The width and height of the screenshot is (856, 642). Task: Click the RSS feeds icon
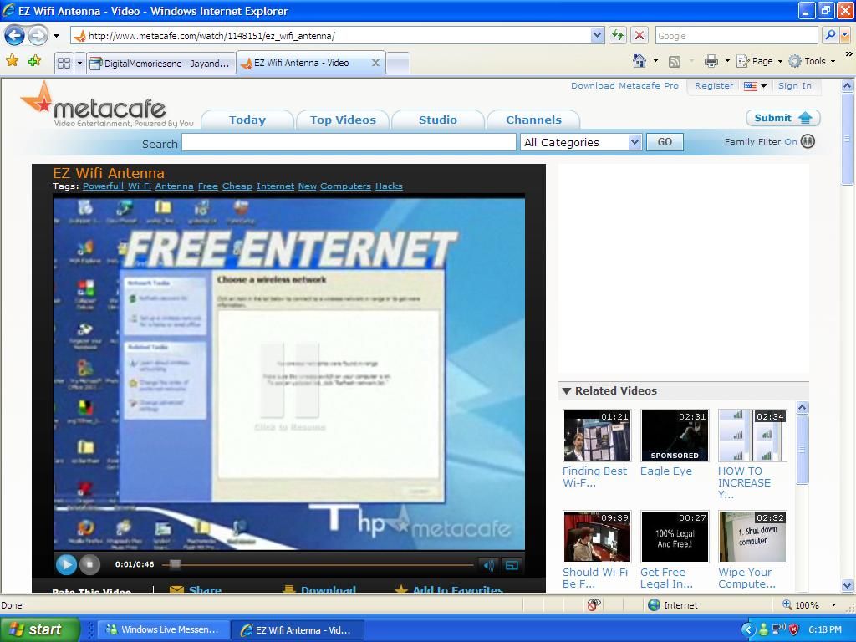[675, 61]
